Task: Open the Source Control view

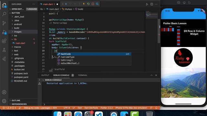Action: click(4, 23)
